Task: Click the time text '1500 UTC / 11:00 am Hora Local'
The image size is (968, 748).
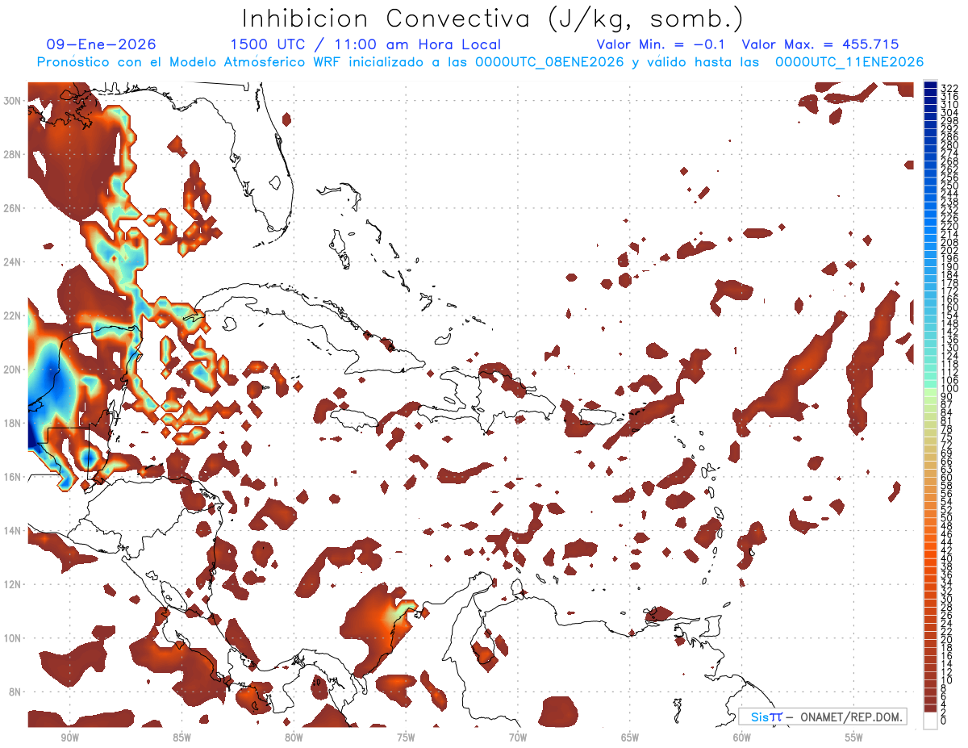Action: [x=365, y=44]
